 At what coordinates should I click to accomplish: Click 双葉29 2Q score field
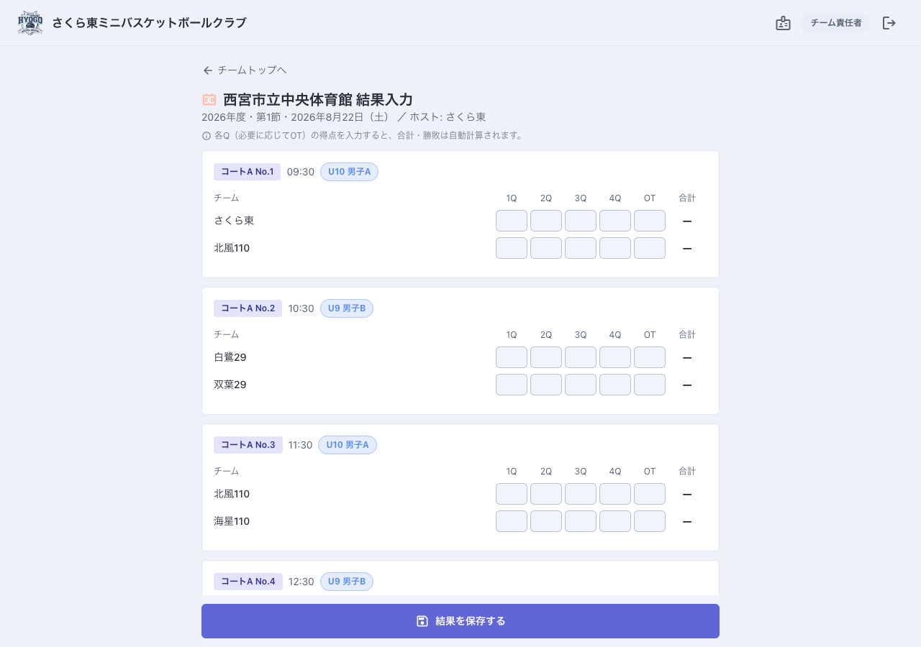tap(546, 385)
